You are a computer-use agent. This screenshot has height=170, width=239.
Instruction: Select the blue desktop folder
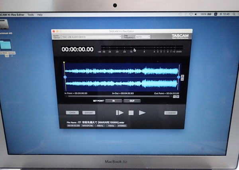[6, 45]
